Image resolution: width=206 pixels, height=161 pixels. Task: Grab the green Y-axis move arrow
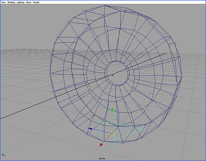[x=112, y=110]
